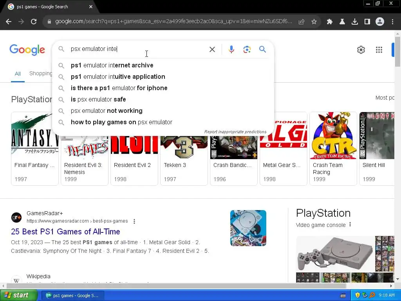Submit the search with the blue magnifier
401x301 pixels.
pos(262,49)
